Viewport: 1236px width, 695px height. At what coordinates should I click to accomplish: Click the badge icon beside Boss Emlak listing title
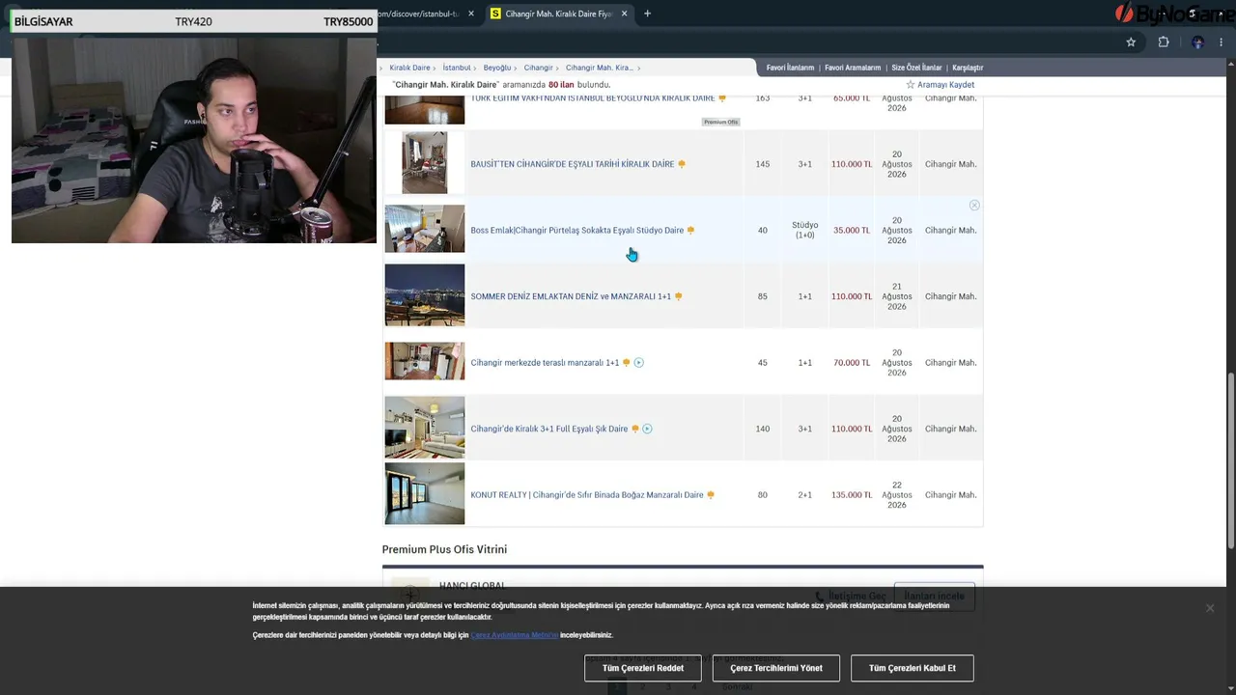(x=690, y=231)
